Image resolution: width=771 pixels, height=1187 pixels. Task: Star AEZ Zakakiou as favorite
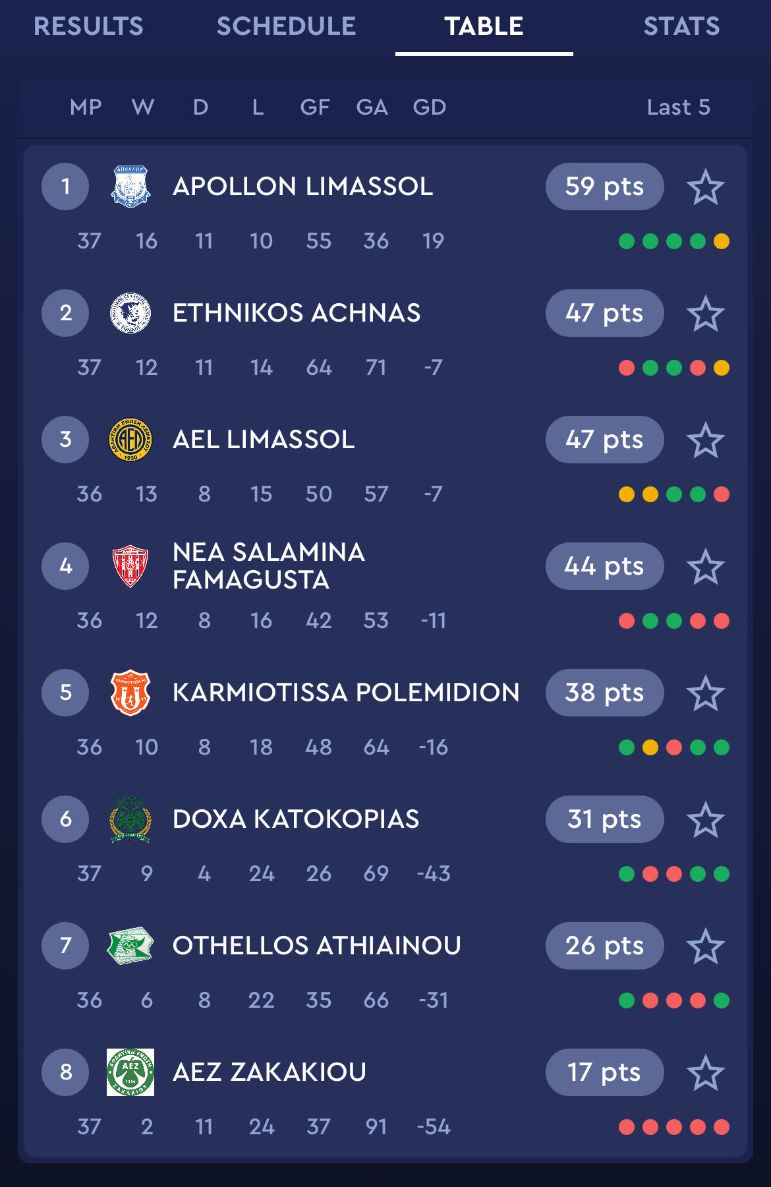(x=706, y=1072)
